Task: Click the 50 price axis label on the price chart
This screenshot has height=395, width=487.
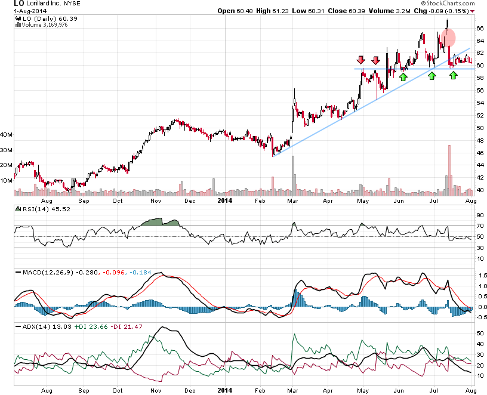Action: pyautogui.click(x=480, y=128)
